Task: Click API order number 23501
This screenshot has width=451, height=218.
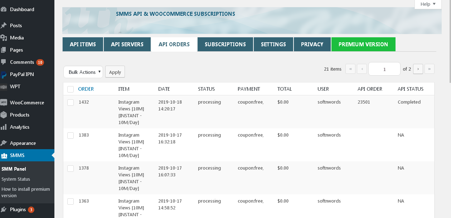Action: pos(364,102)
